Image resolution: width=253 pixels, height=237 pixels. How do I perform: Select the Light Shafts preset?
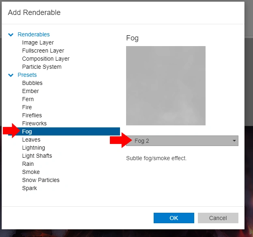(37, 156)
